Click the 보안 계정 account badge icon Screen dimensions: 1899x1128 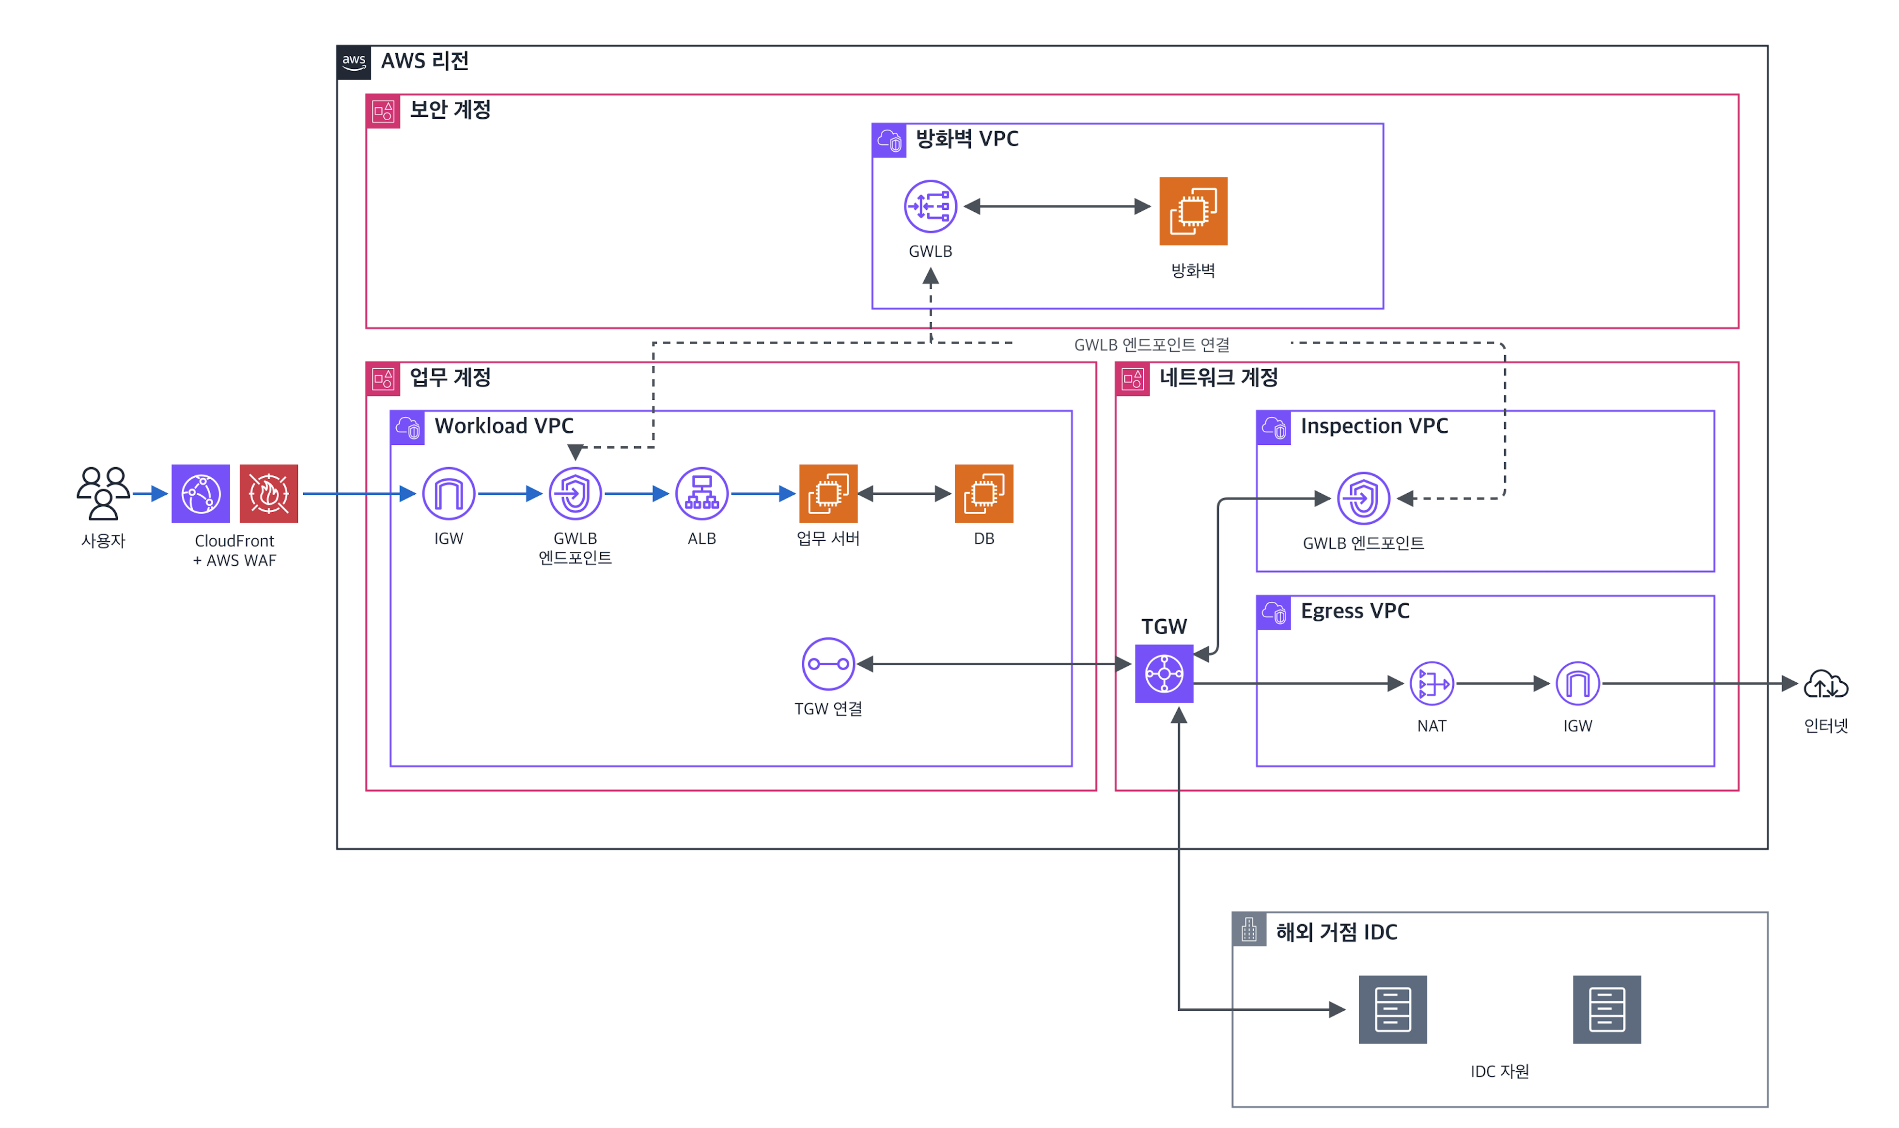pyautogui.click(x=383, y=111)
